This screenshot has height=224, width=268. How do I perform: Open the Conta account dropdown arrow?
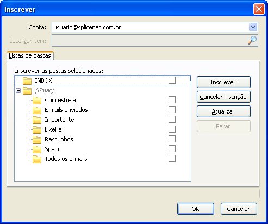click(253, 27)
